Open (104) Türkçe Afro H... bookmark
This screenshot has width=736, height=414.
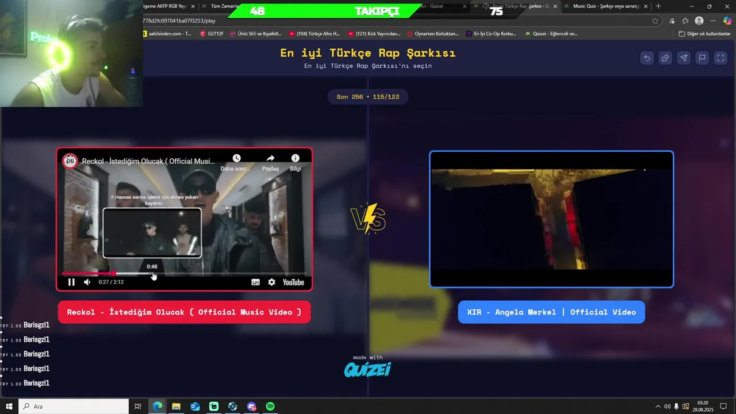click(x=315, y=33)
